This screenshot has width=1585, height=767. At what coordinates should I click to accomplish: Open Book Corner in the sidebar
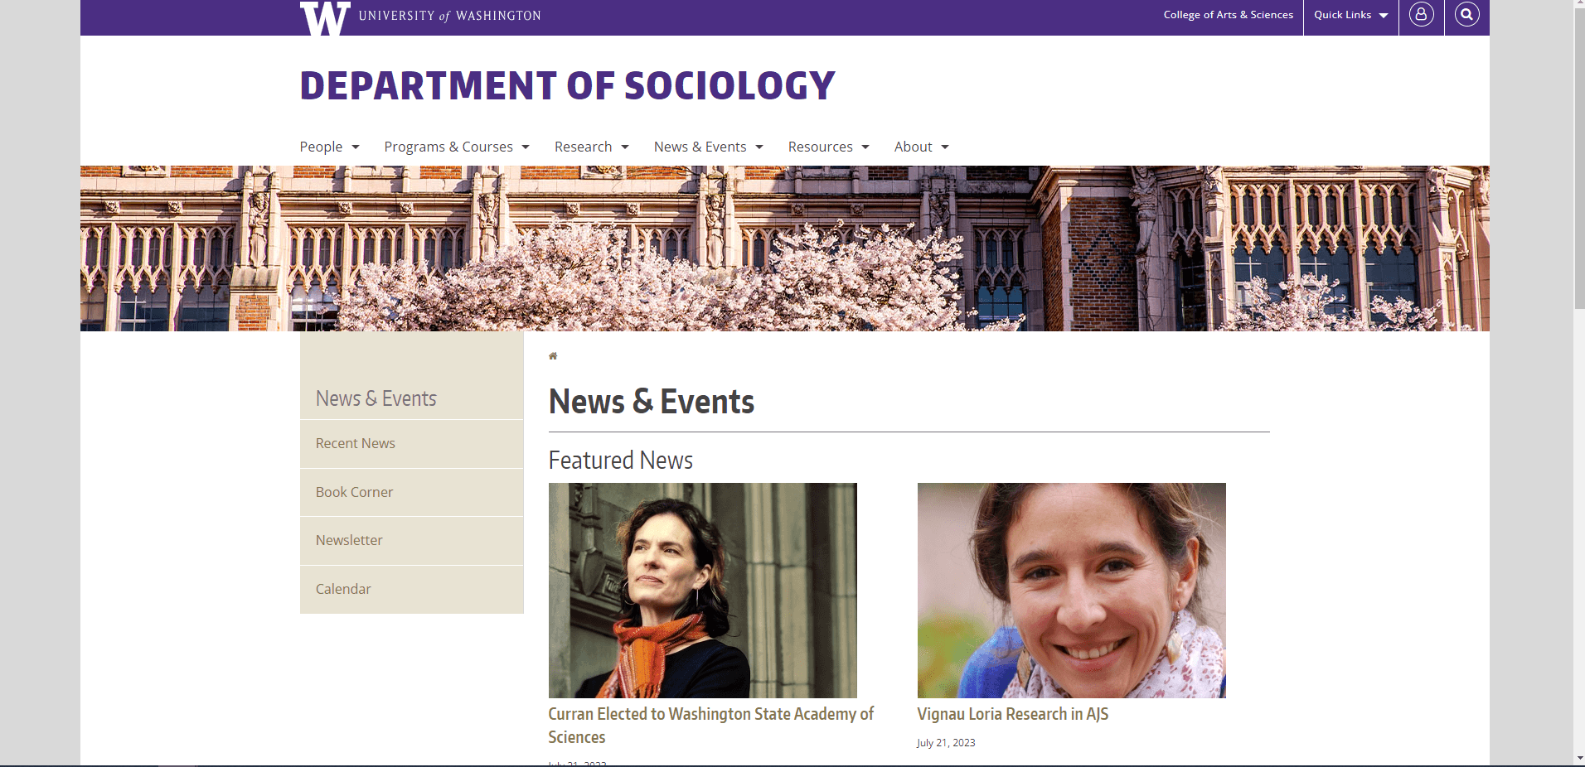pyautogui.click(x=412, y=493)
